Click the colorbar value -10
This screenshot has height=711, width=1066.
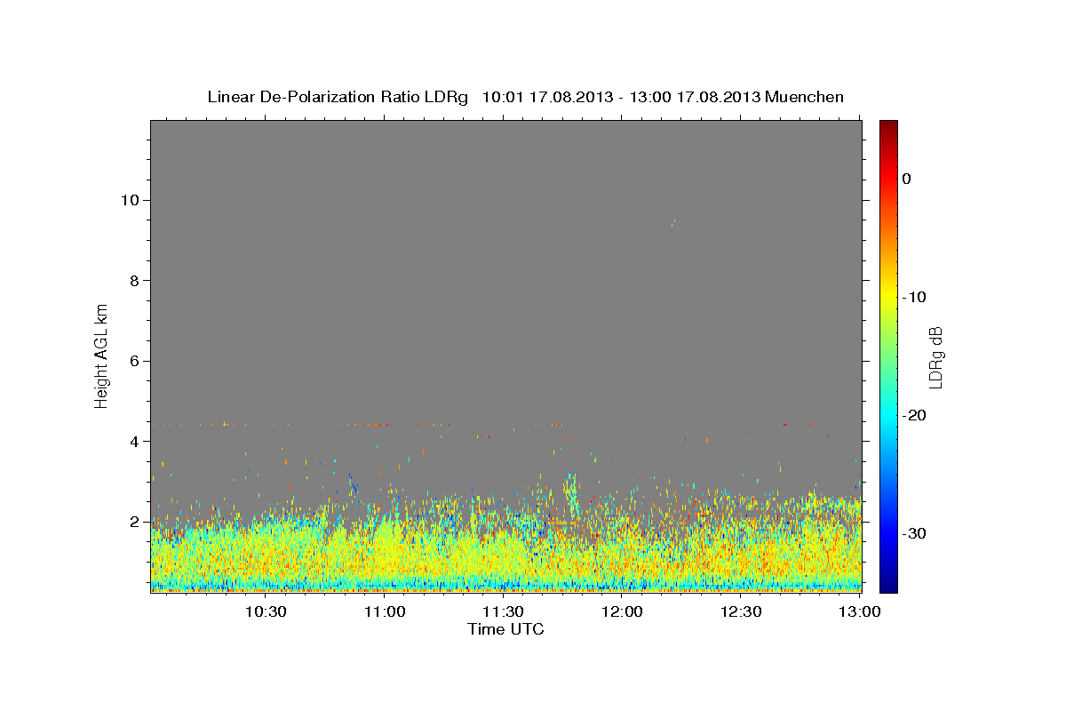click(914, 297)
